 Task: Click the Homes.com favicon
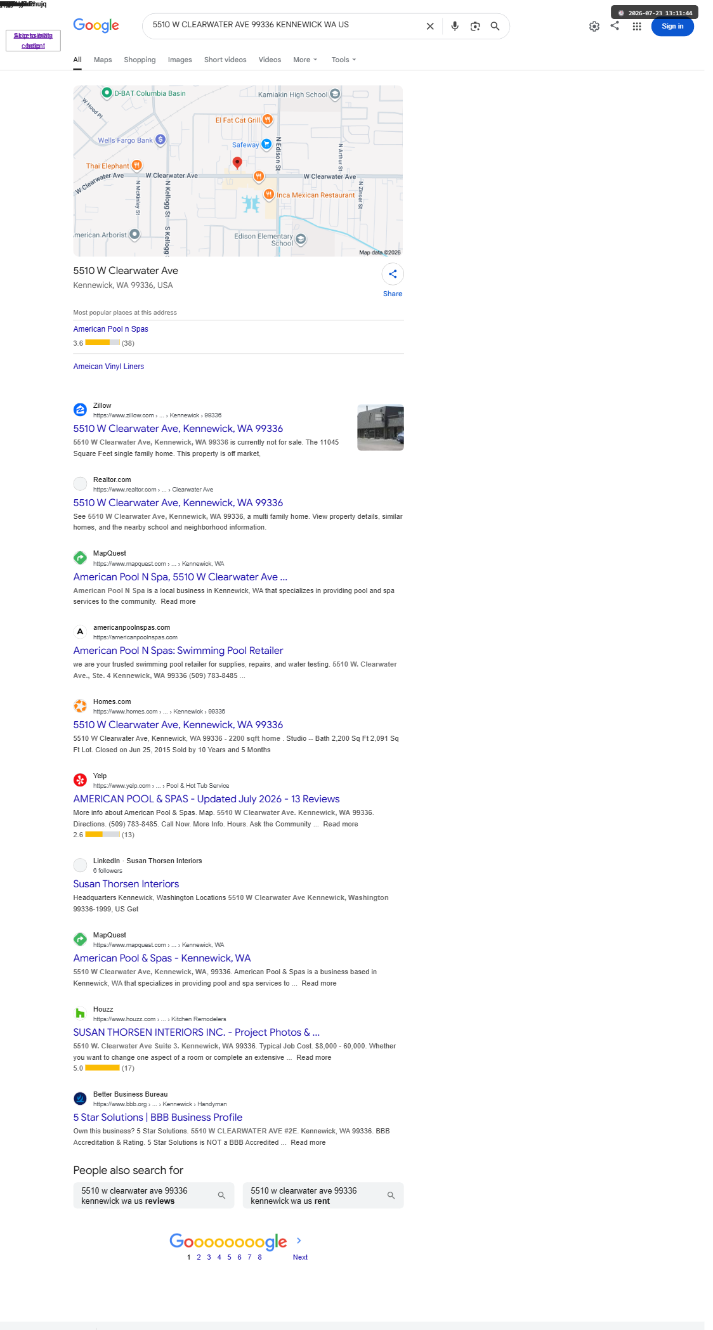coord(80,706)
